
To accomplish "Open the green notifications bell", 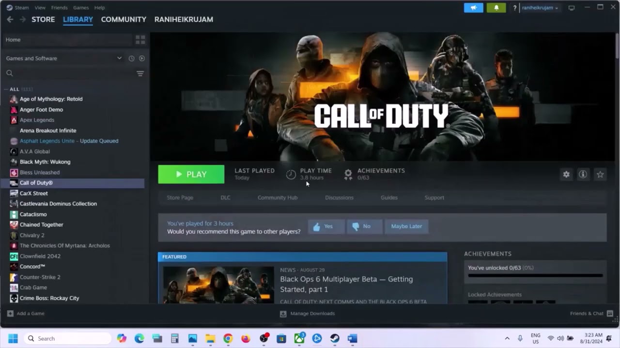I will click(496, 8).
